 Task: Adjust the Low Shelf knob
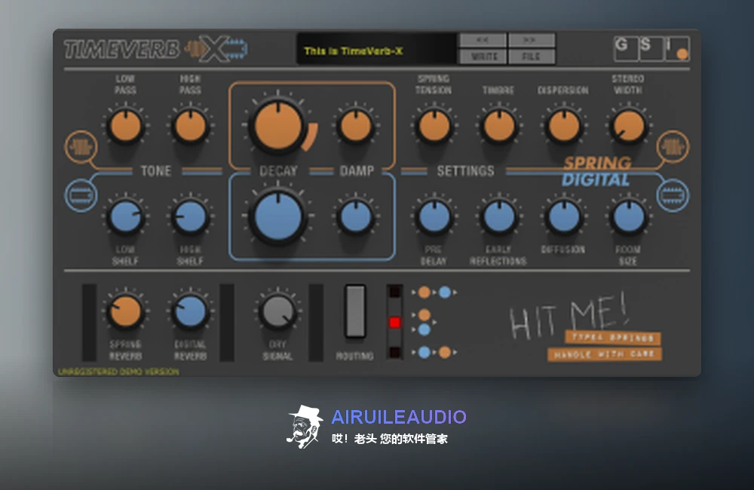tap(125, 217)
